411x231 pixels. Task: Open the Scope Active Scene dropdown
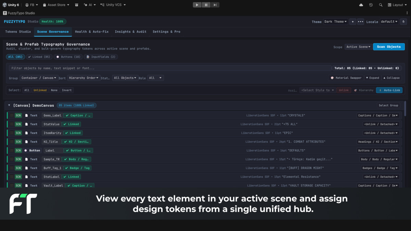coord(358,47)
